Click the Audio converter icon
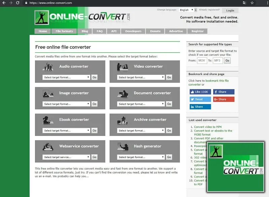Image resolution: width=269 pixels, height=197 pixels. [48, 67]
